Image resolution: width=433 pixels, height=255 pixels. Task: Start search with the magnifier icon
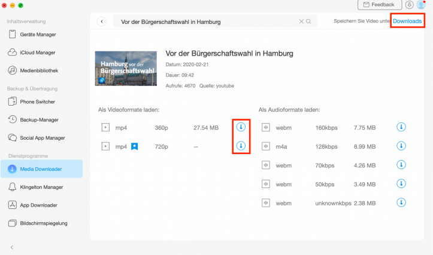click(x=308, y=21)
